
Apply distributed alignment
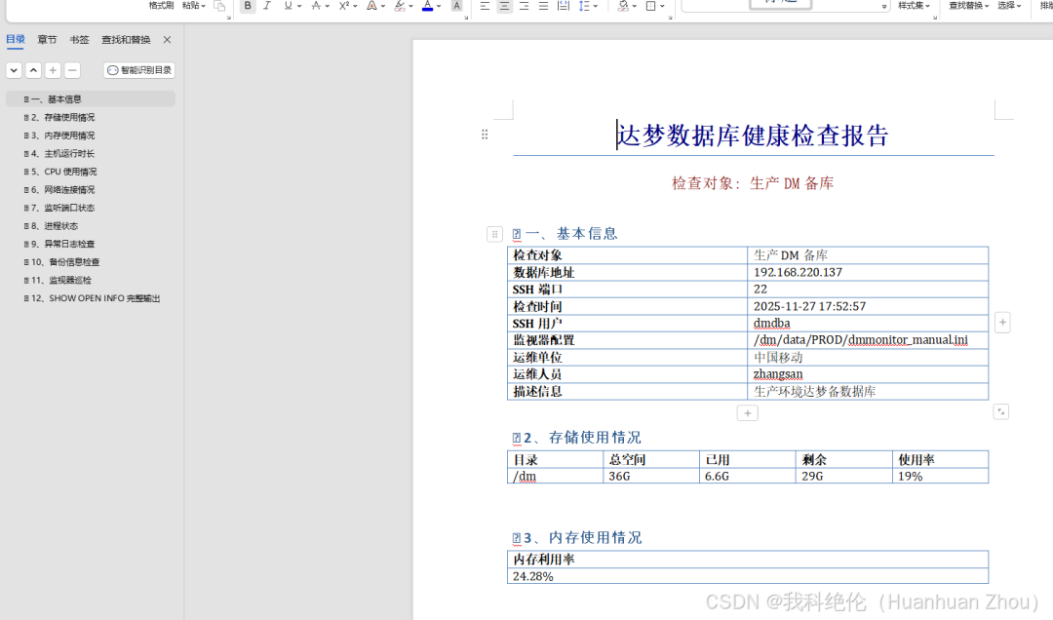click(x=563, y=6)
